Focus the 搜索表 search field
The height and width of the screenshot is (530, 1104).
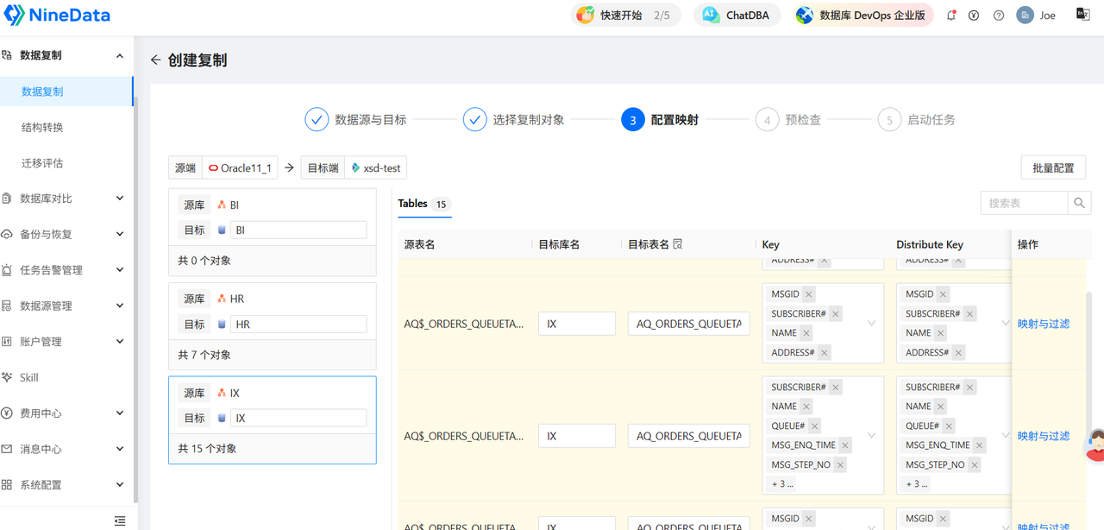pos(1025,203)
